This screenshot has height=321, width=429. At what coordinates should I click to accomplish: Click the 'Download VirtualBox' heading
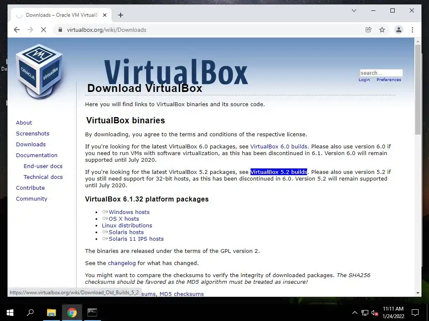coord(145,88)
